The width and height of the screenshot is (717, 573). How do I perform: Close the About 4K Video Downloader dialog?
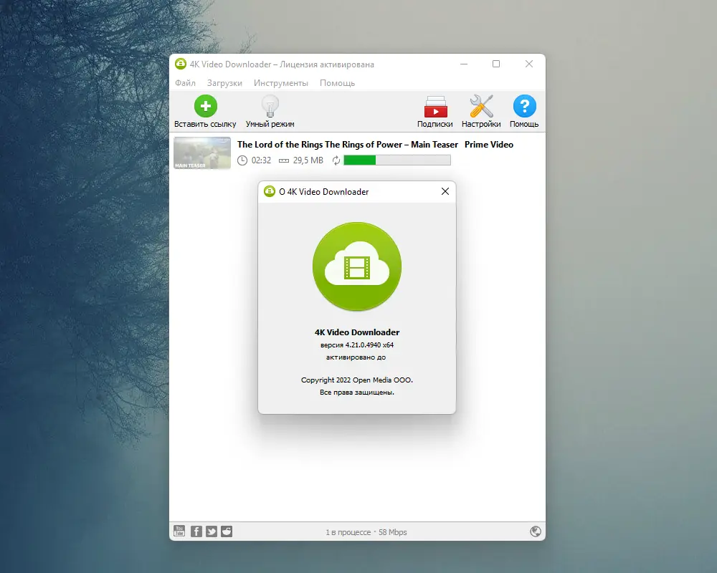pyautogui.click(x=445, y=191)
